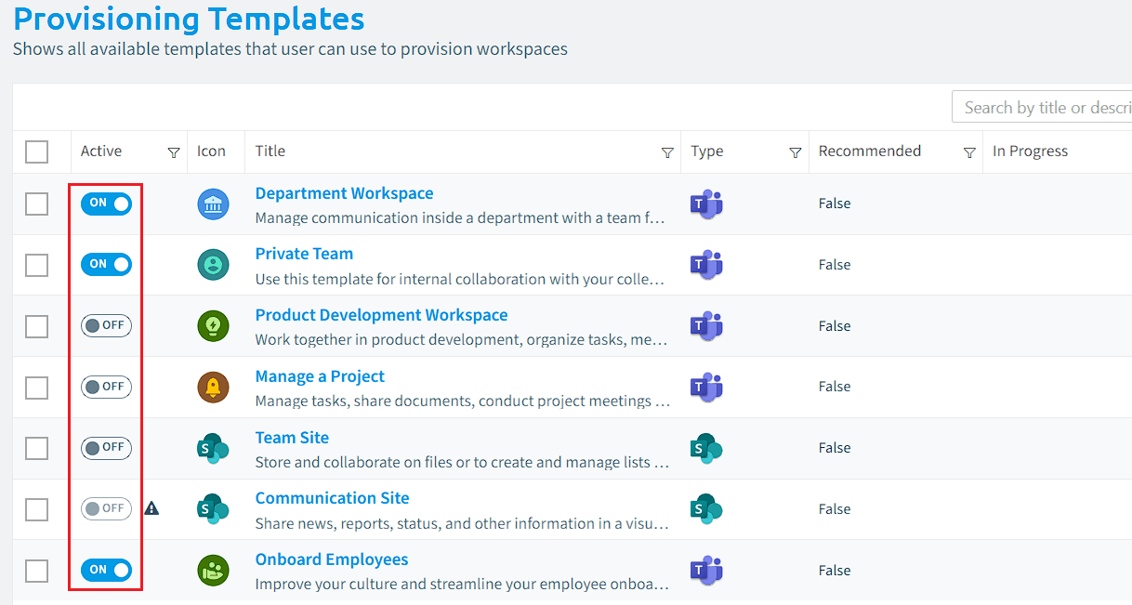Check the Private Team row checkbox

tap(37, 265)
